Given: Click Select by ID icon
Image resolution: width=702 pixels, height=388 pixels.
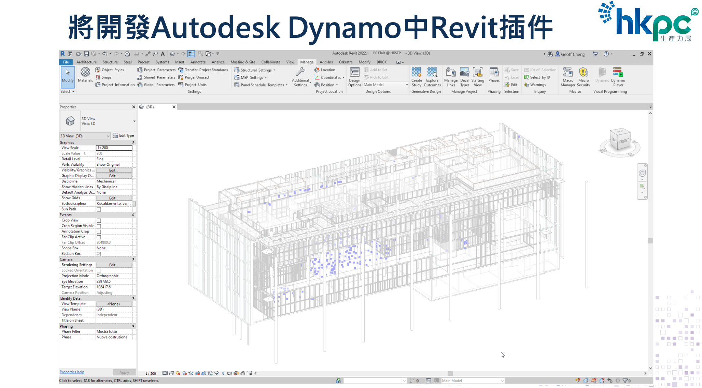Looking at the screenshot, I should pos(526,77).
